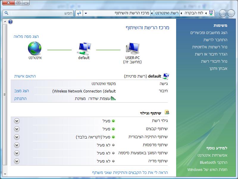The height and width of the screenshot is (179, 238).
Task: Click the התנתק link
Action: [20, 99]
